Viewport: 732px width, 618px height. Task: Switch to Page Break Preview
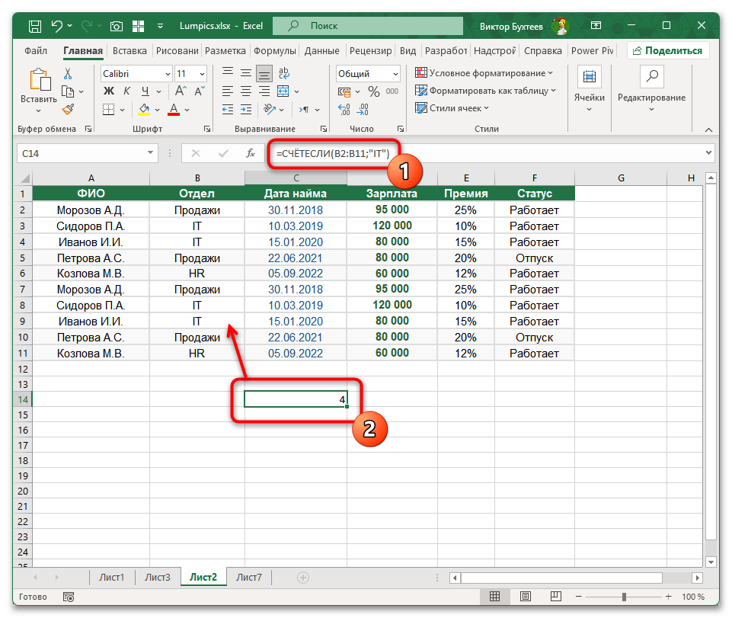[555, 597]
